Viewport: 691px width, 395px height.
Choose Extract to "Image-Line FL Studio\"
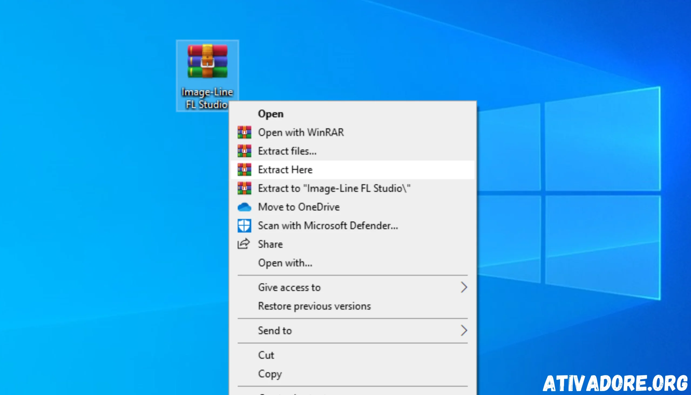point(353,188)
